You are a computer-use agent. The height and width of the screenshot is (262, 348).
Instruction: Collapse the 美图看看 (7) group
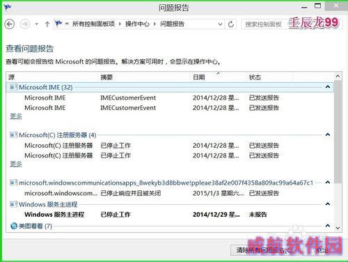pyautogui.click(x=328, y=225)
